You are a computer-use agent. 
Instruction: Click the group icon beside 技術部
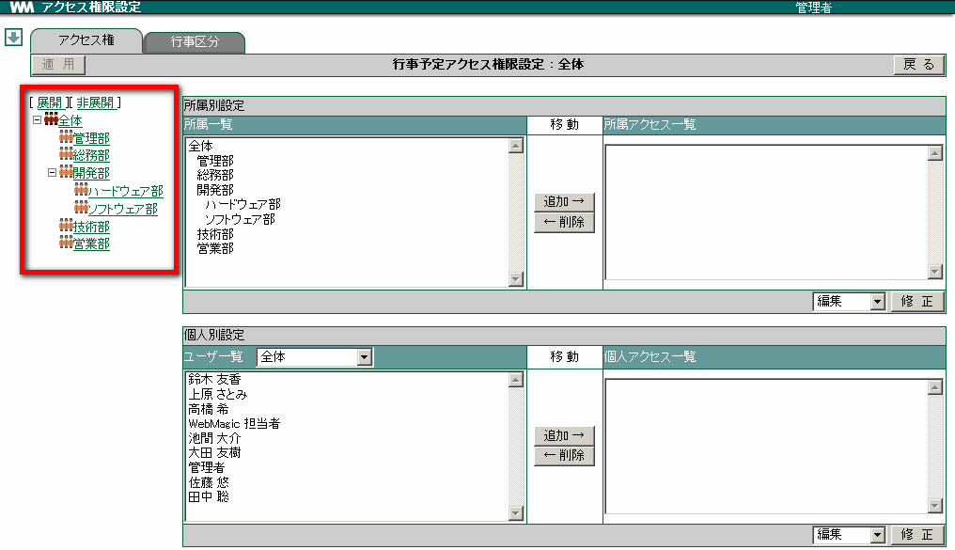pyautogui.click(x=66, y=225)
